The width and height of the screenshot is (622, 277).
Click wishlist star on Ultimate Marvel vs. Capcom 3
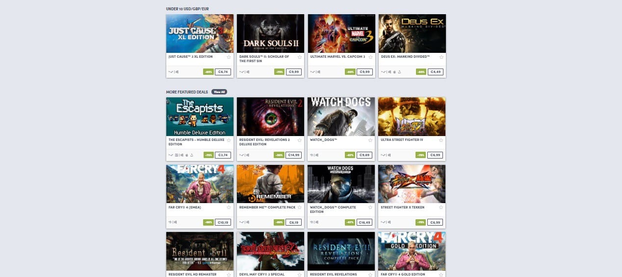tap(371, 57)
